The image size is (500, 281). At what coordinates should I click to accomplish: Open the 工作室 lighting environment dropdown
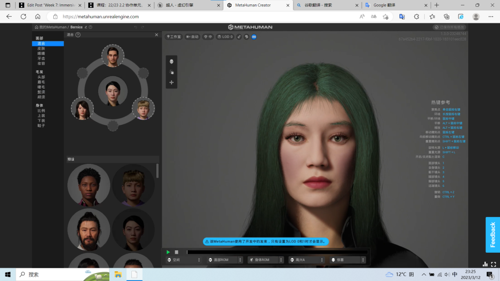174,37
